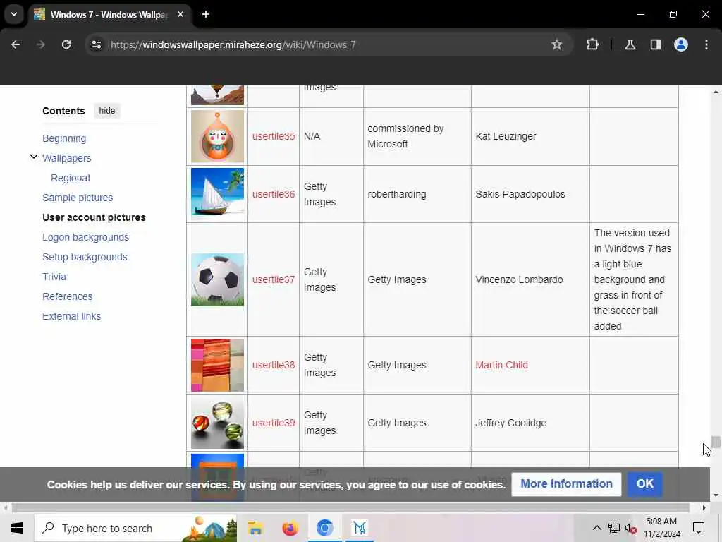Select User account pictures in contents

pos(94,217)
